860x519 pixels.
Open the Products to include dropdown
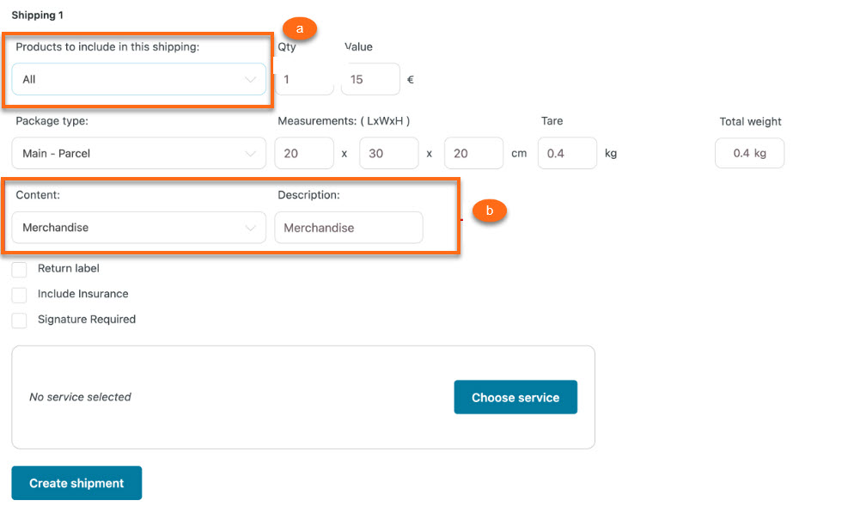coord(138,79)
